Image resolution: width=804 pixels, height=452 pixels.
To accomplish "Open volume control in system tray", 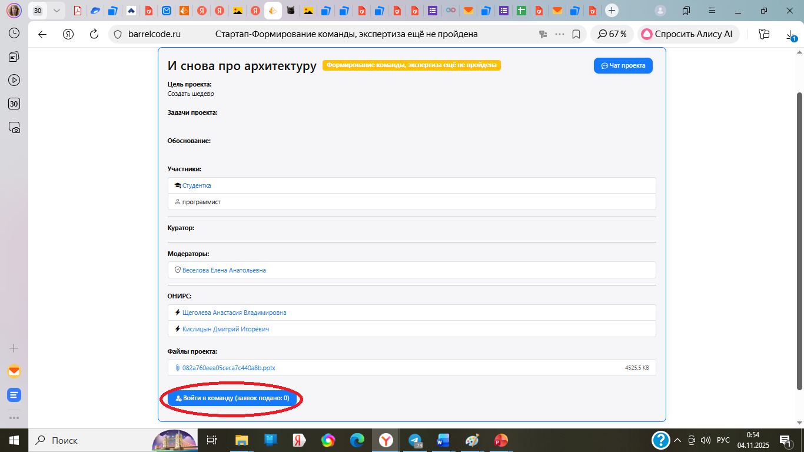I will [x=705, y=440].
